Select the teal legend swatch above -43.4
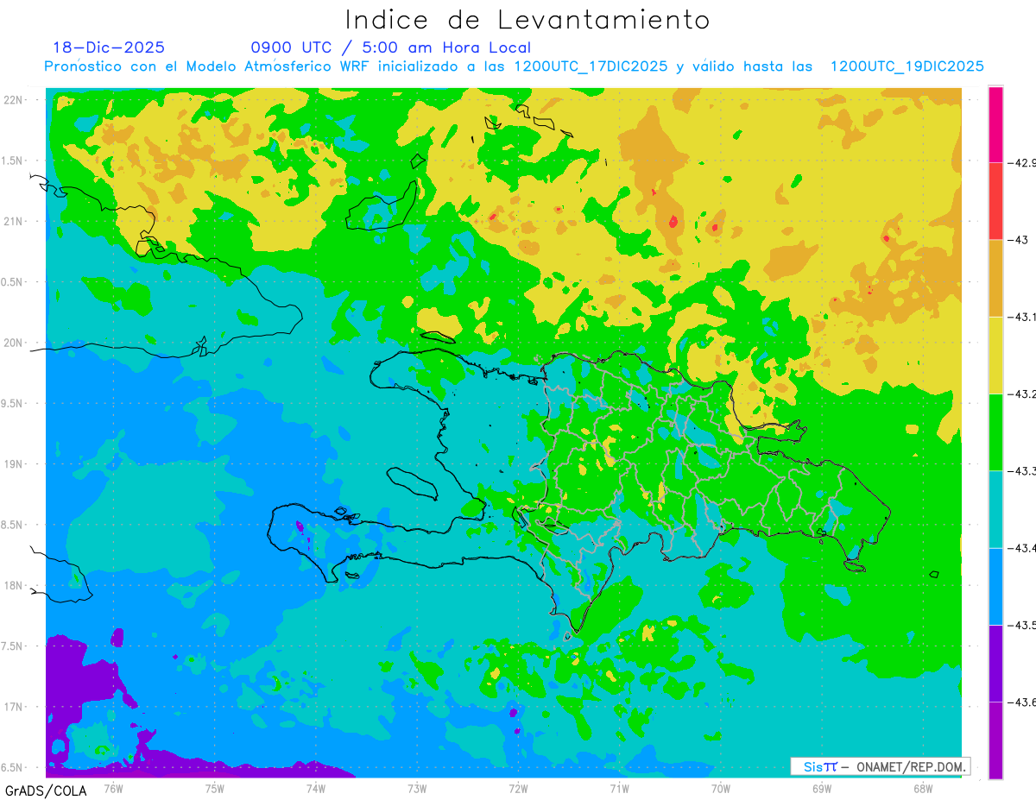1036x800 pixels. (995, 508)
